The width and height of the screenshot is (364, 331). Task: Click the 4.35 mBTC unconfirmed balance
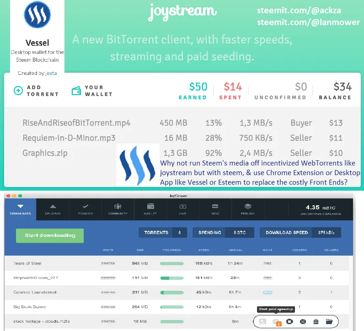pos(321,210)
